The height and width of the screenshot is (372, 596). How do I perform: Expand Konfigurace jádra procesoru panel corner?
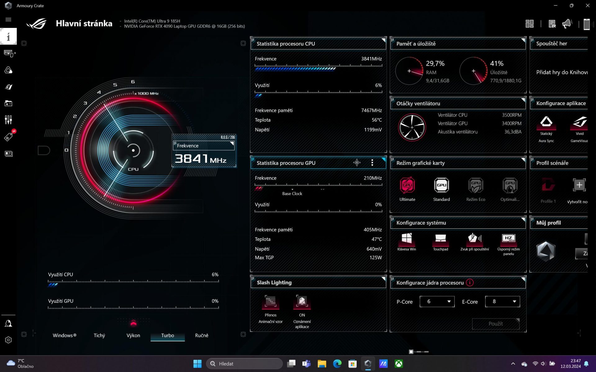pyautogui.click(x=523, y=279)
